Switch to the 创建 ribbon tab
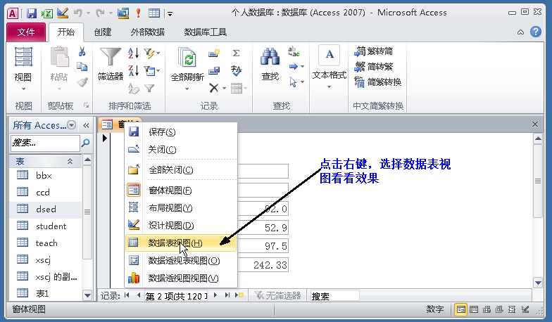Viewport: 552px width, 322px height. point(103,32)
